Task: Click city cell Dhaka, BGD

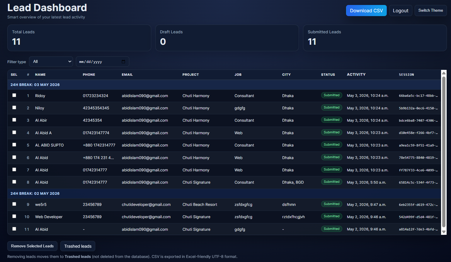Action: coord(293,182)
